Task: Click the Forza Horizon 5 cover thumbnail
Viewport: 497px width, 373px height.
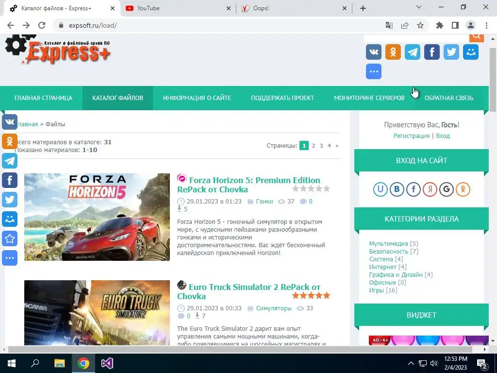Action: click(97, 217)
